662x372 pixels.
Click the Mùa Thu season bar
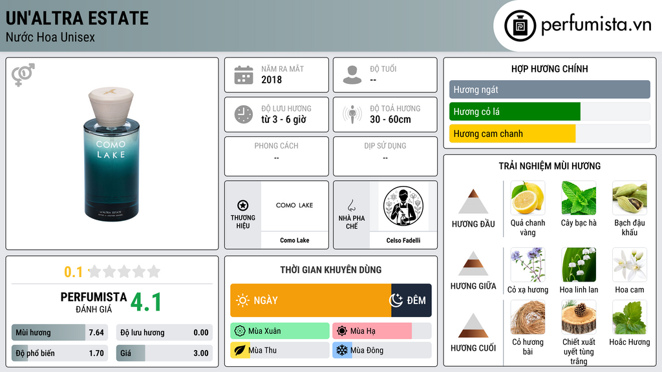click(x=280, y=350)
